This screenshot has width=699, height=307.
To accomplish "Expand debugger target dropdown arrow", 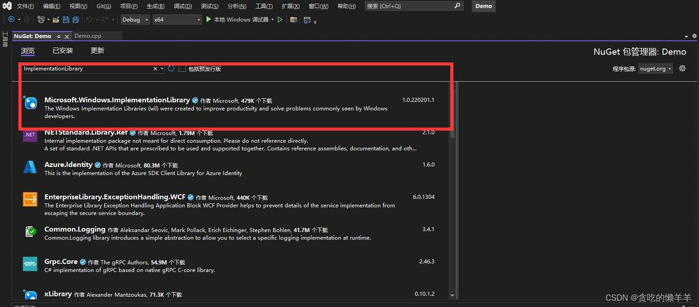I will [272, 20].
